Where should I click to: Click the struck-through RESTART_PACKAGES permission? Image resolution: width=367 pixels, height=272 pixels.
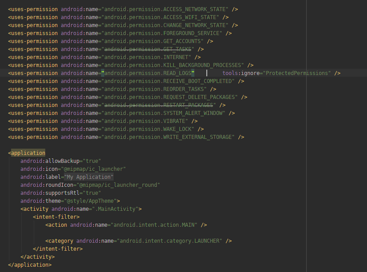click(x=159, y=105)
